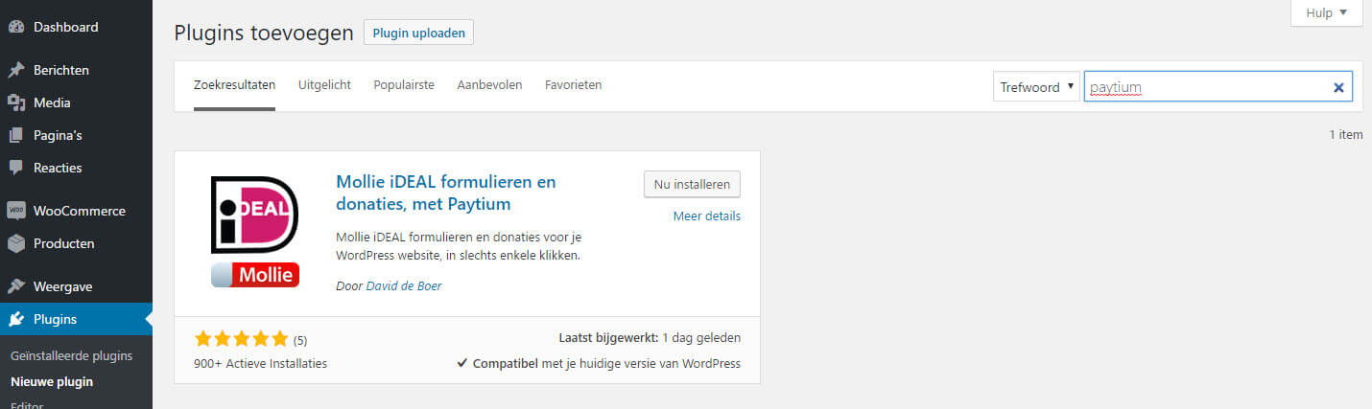Viewport: 1372px width, 409px height.
Task: Open Geïnstalleerde plugins submenu link
Action: click(71, 355)
